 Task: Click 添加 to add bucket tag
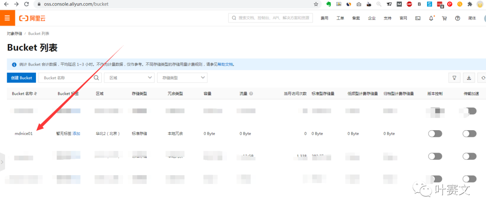(x=76, y=134)
